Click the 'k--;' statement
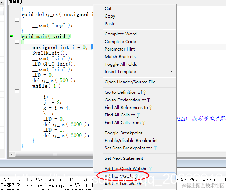The image size is (226, 190). (48, 113)
